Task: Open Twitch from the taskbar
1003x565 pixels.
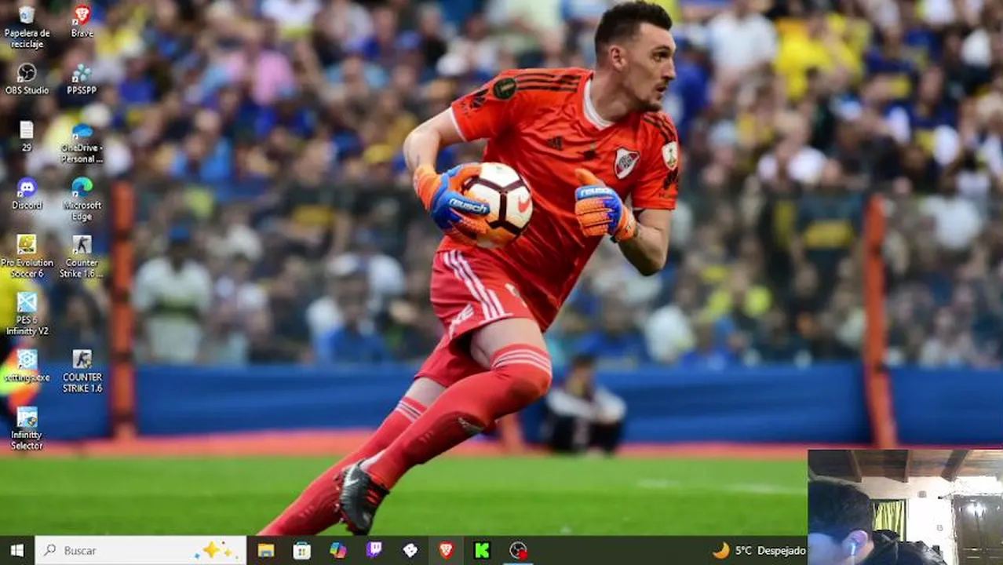Action: 374,550
